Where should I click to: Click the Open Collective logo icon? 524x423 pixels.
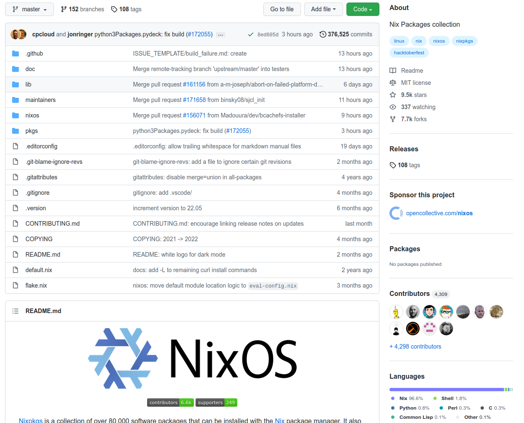click(396, 213)
